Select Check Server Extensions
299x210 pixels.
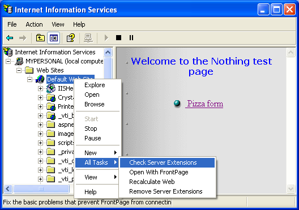pyautogui.click(x=167, y=162)
